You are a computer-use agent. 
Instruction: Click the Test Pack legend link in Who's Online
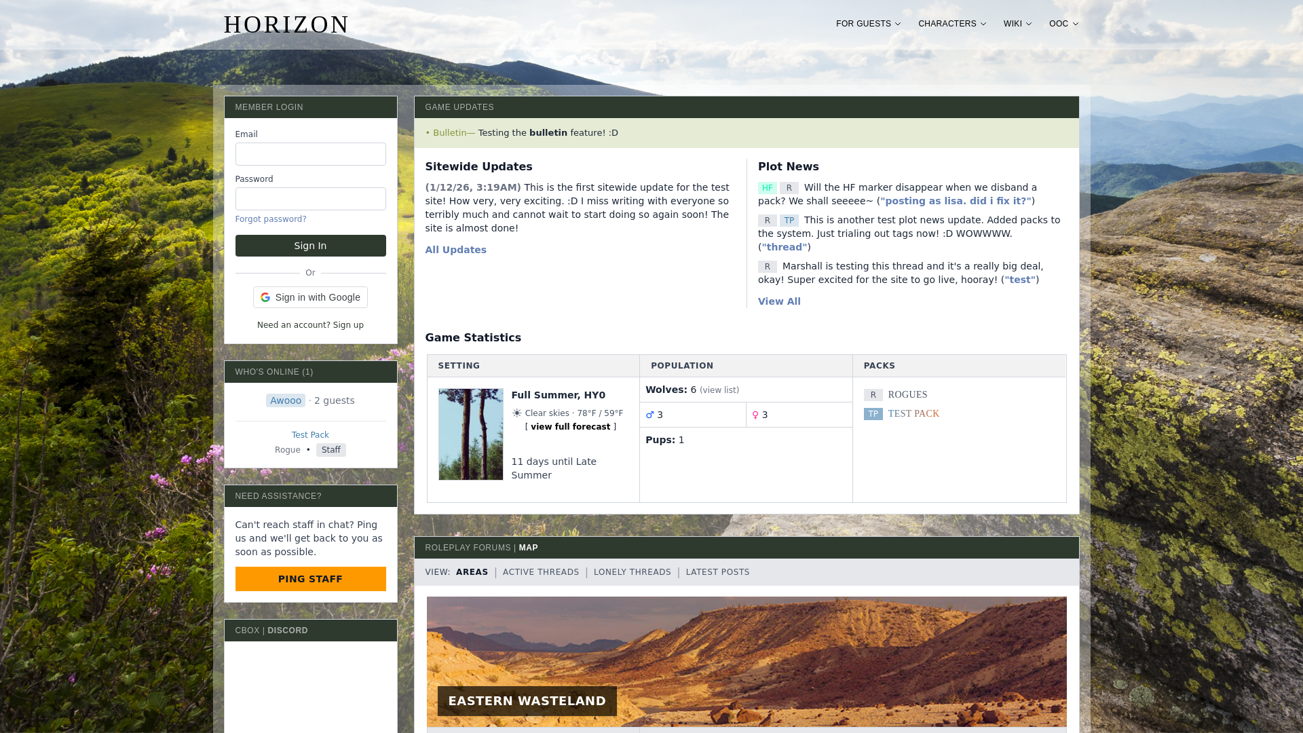coord(310,435)
